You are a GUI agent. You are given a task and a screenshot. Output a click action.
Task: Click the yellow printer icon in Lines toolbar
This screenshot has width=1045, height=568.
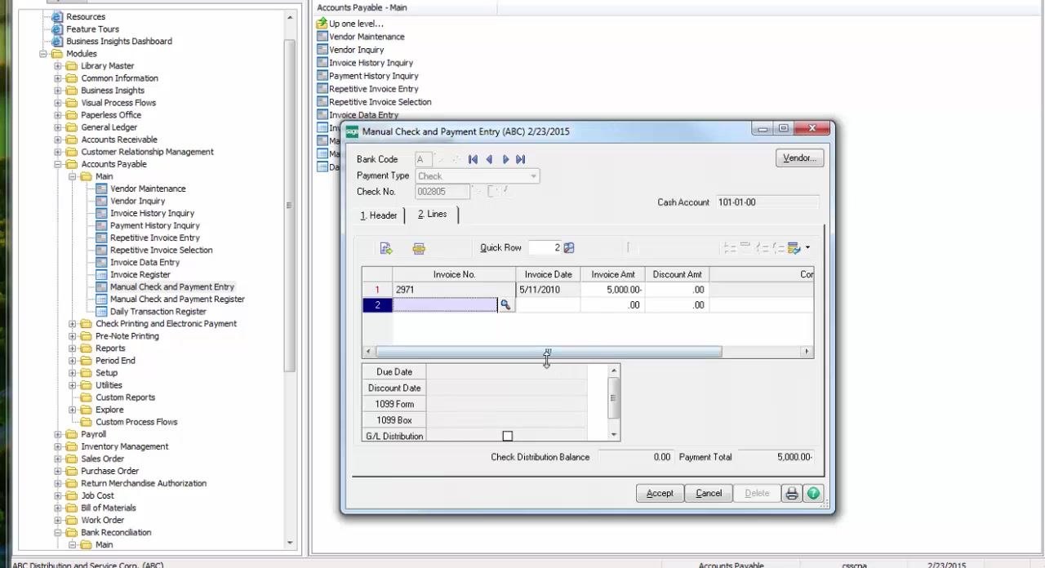(419, 248)
